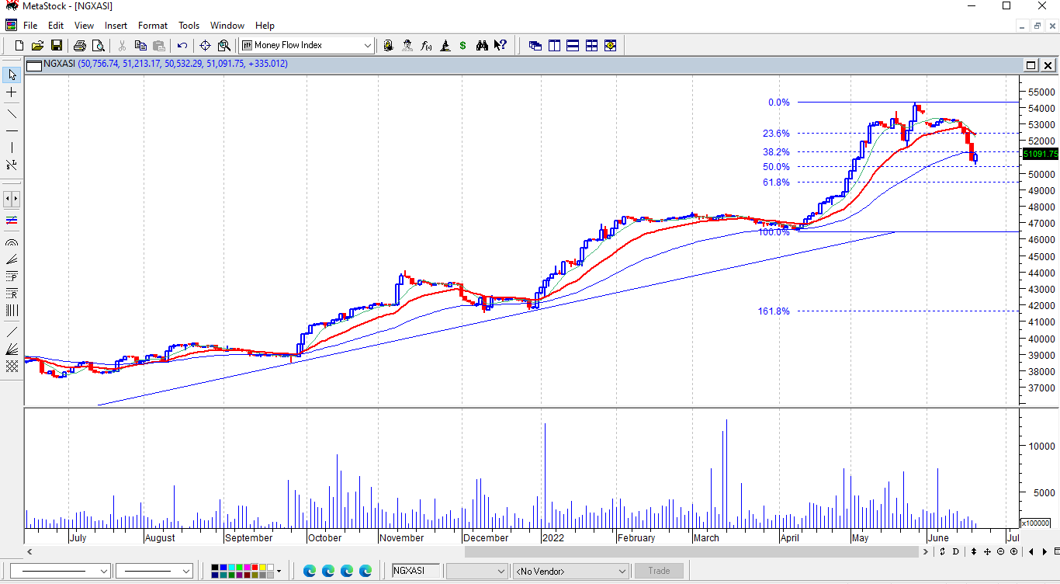Click the tile windows grid icon
This screenshot has height=584, width=1060.
591,46
